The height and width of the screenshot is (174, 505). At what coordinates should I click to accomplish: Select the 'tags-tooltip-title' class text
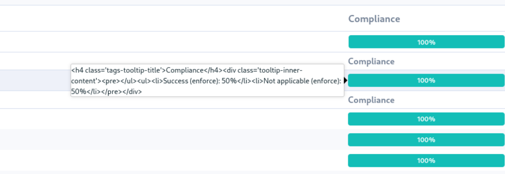pos(133,70)
